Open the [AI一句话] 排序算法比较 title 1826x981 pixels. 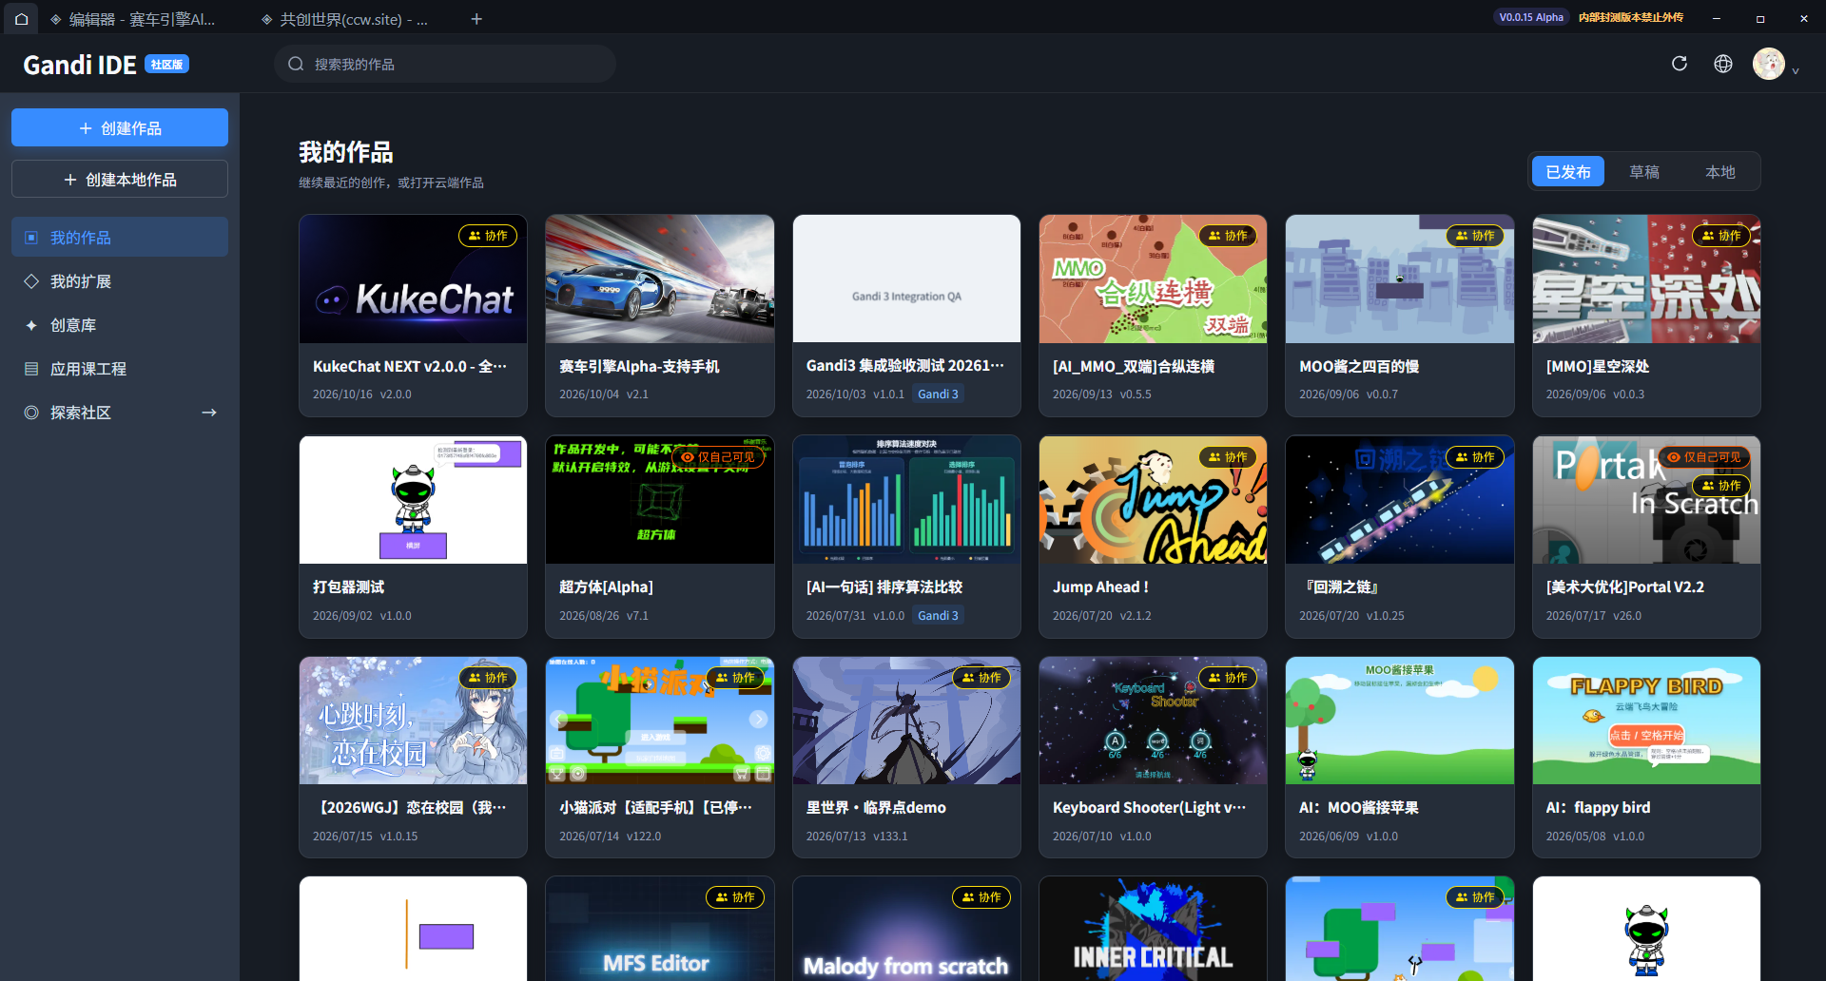pos(884,587)
